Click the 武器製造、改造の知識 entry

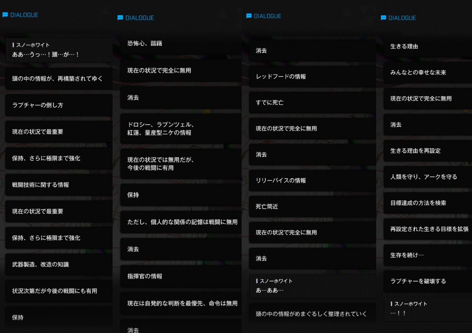59,264
